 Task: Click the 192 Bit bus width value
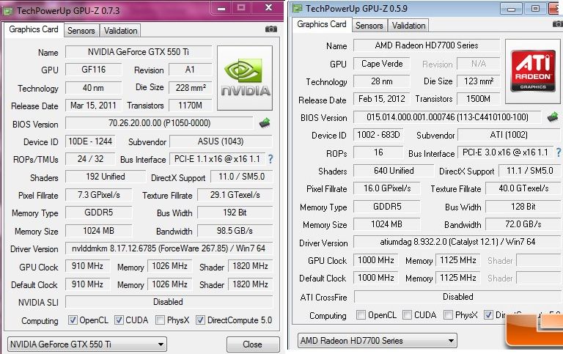point(235,213)
